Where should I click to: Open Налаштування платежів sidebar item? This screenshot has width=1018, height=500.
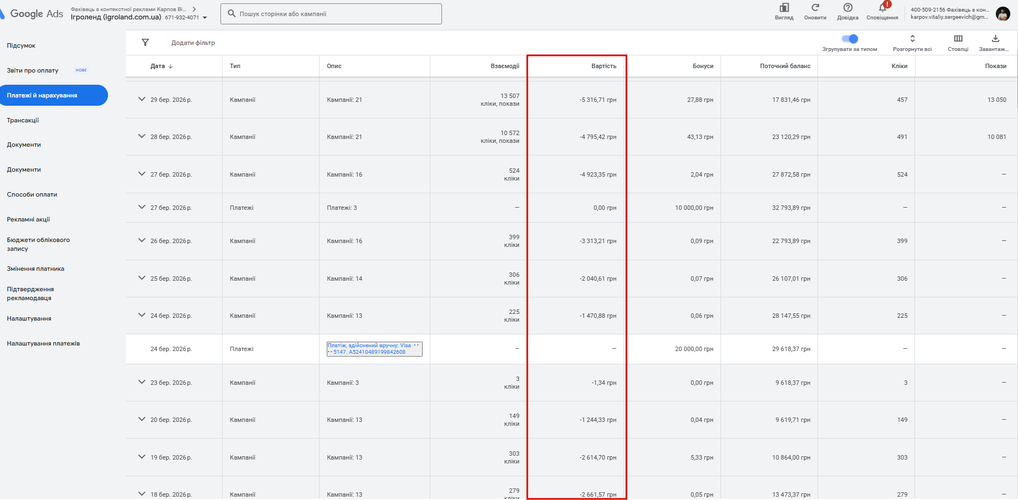[43, 343]
